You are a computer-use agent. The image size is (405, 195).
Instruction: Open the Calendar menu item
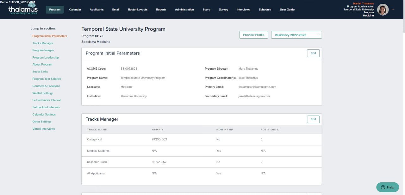pyautogui.click(x=75, y=9)
